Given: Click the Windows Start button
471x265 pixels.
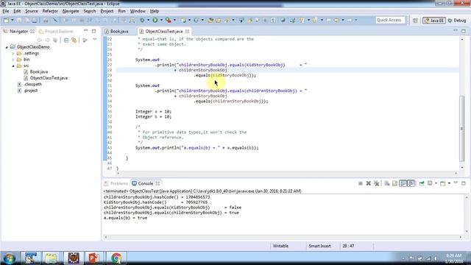Looking at the screenshot, I should pos(10,258).
